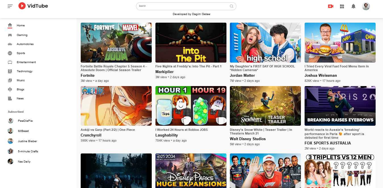Click the Gaming controller icon
Viewport: 383px width, 188px height.
(x=10, y=35)
